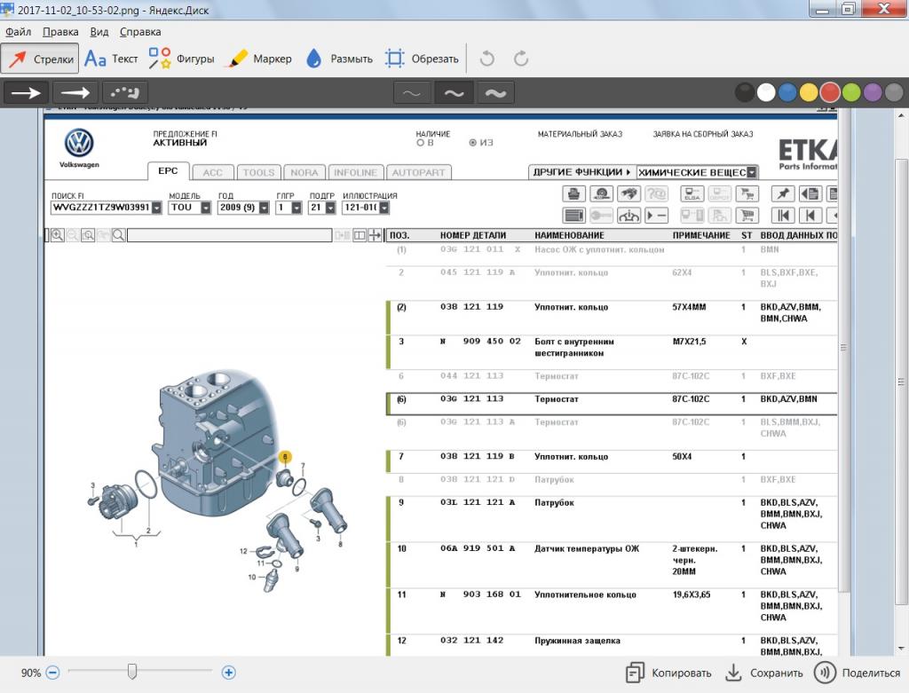This screenshot has height=693, width=909.
Task: Increase zoom with the plus button
Action: tap(228, 673)
